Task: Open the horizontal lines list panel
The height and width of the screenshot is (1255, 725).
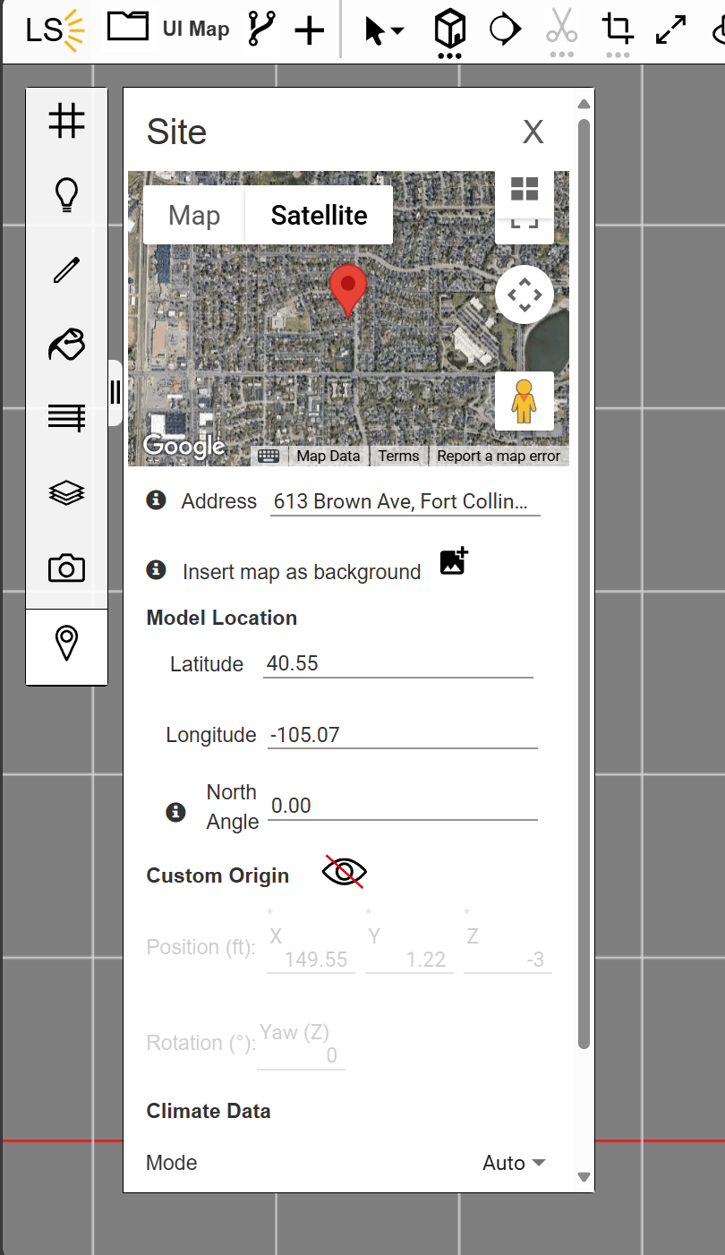Action: point(67,417)
